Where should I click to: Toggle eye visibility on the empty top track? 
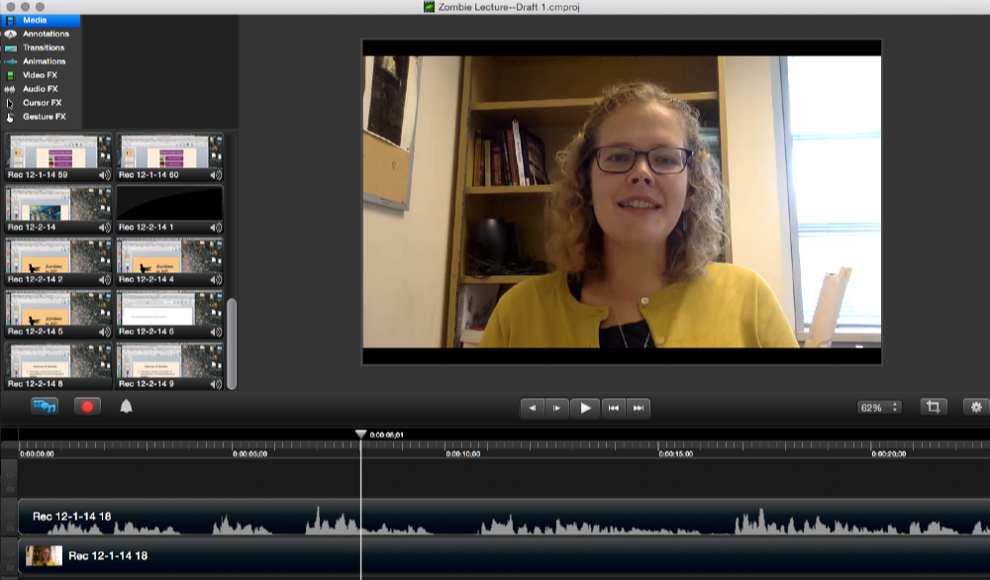coord(10,475)
